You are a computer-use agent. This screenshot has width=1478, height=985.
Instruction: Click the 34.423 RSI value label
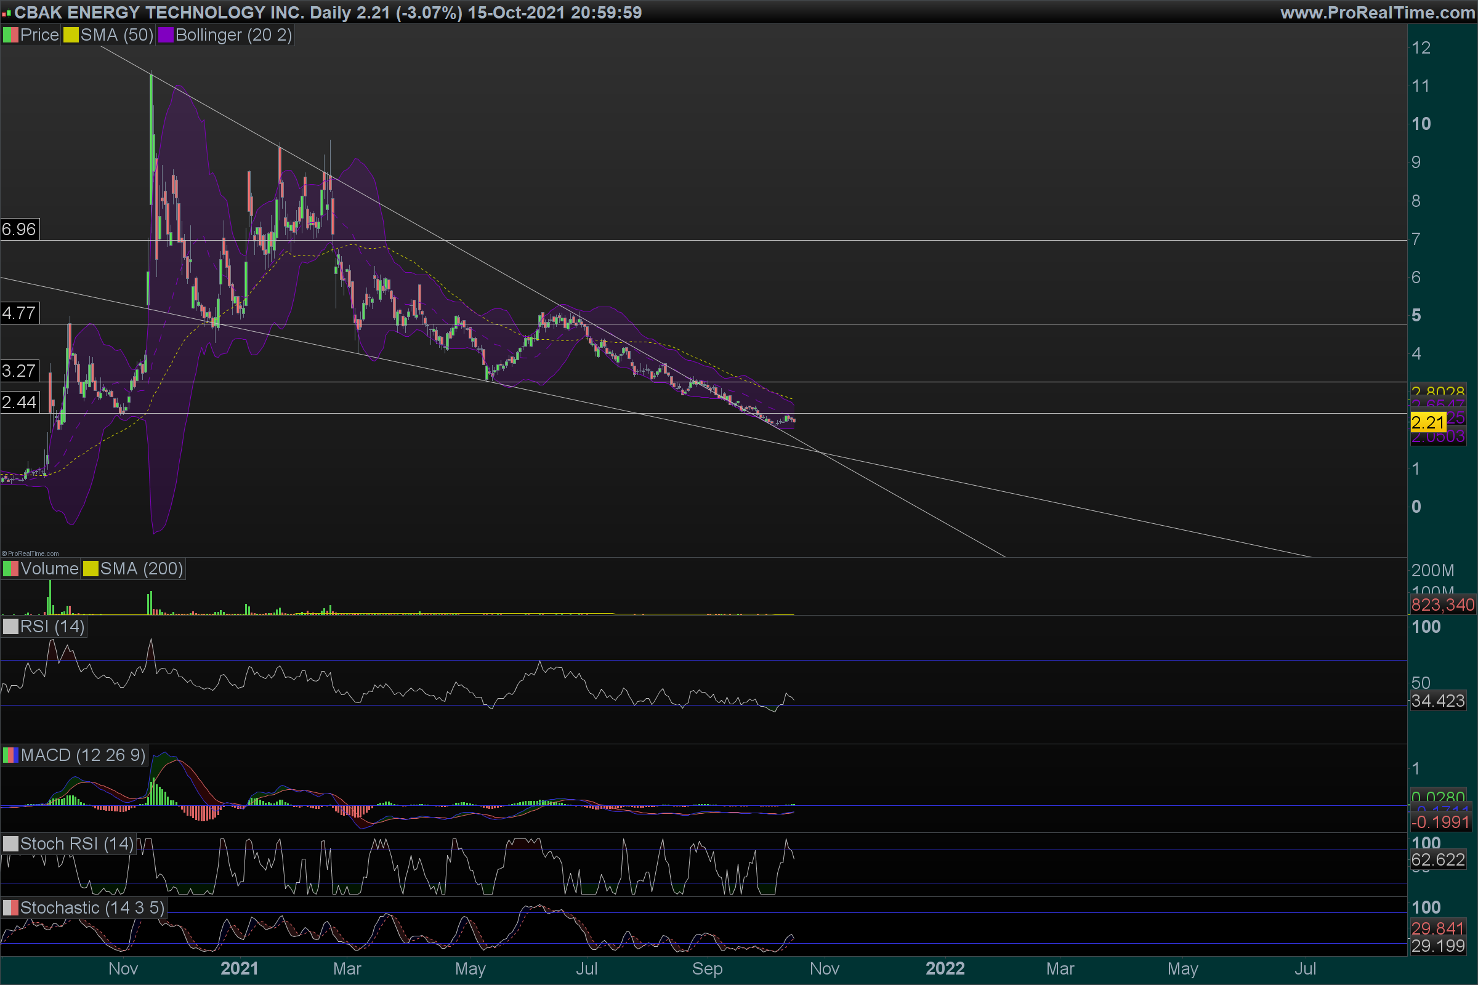point(1438,701)
